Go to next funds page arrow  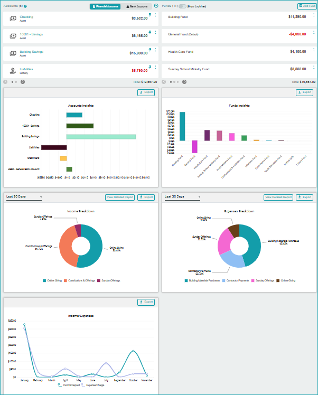pyautogui.click(x=184, y=82)
